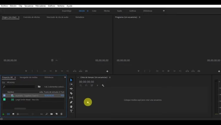The width and height of the screenshot is (221, 125).
Task: Delete selected item with trash icon
Action: pyautogui.click(x=61, y=114)
